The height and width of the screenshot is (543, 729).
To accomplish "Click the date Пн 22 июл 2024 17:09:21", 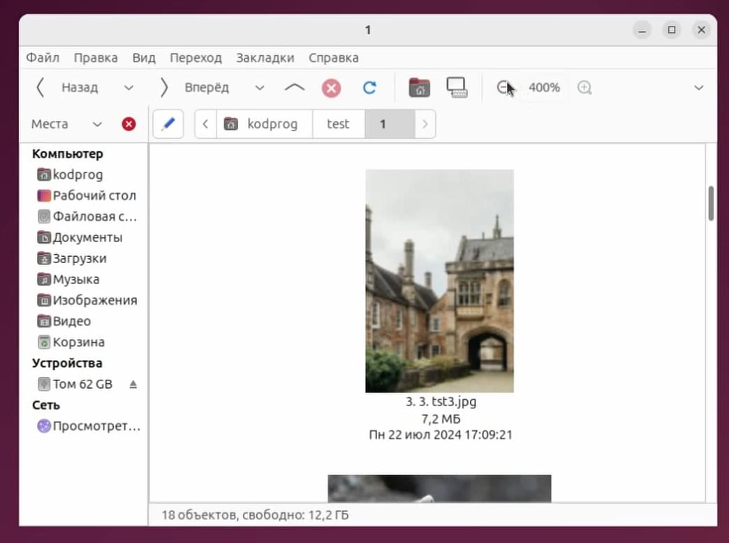I will (441, 435).
